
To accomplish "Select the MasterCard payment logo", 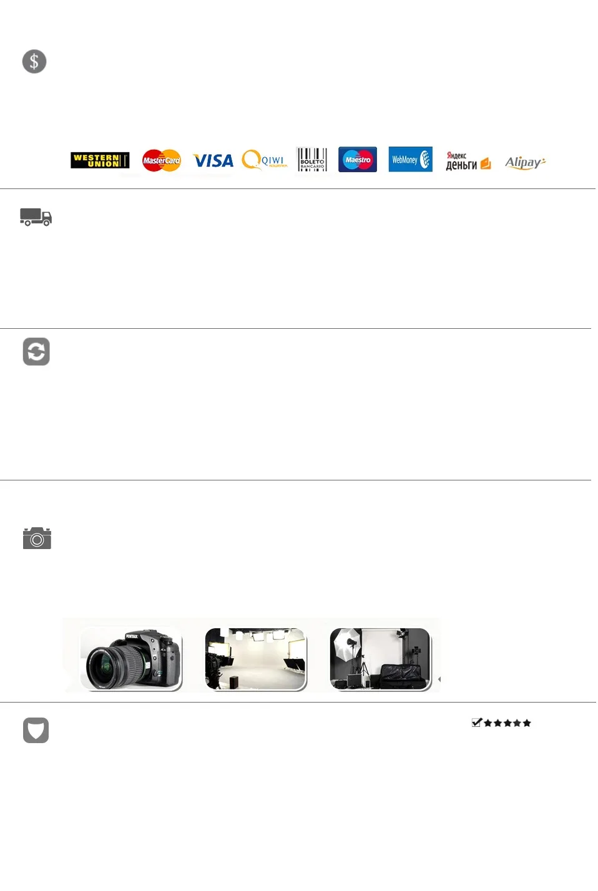I will coord(161,160).
